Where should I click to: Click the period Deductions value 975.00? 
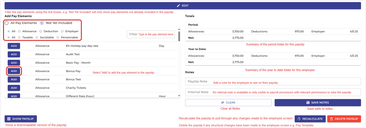[299, 32]
